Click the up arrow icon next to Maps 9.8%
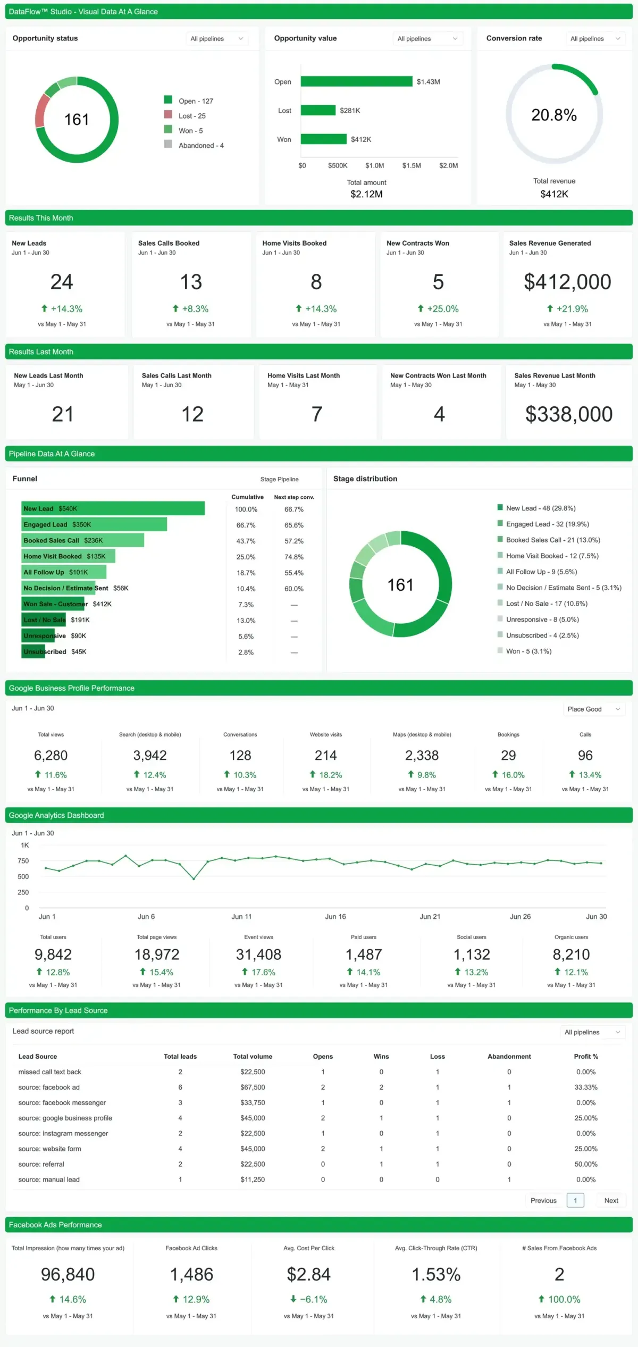The image size is (638, 1347). 411,774
